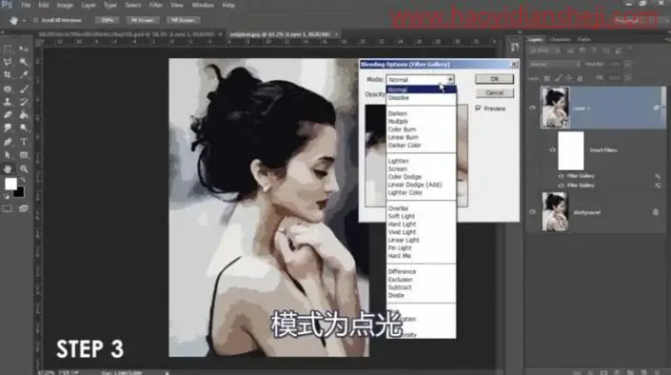Click the Fill Screen button

point(183,20)
